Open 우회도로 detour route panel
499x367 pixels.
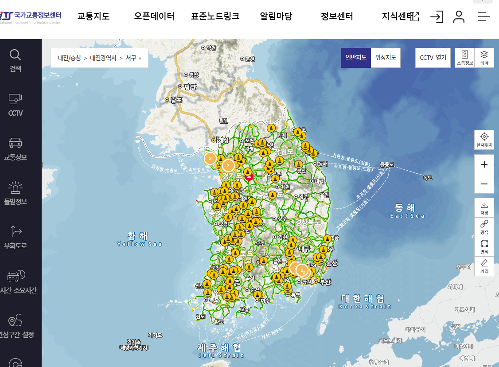pos(15,238)
